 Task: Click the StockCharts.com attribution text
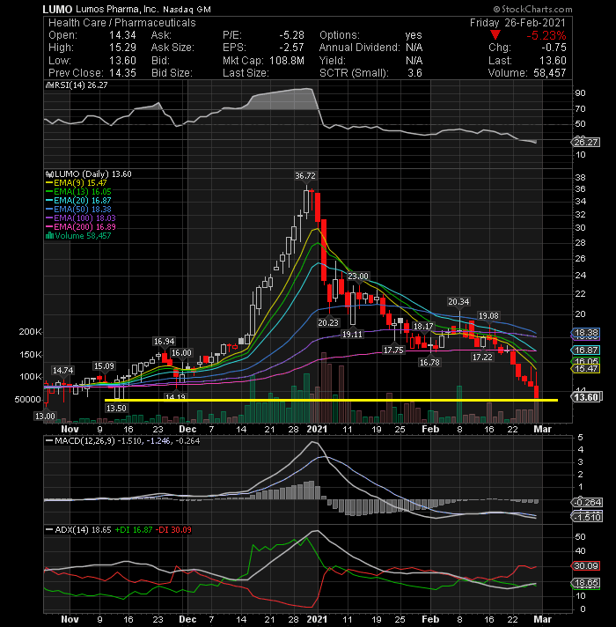point(533,9)
